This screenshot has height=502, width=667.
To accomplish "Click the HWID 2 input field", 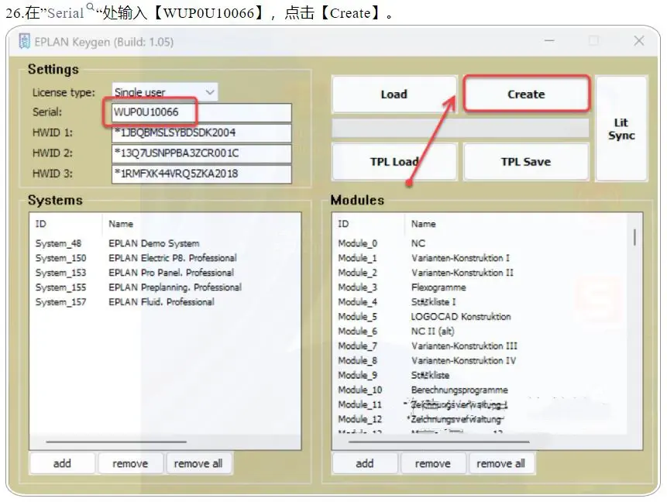I will (201, 153).
